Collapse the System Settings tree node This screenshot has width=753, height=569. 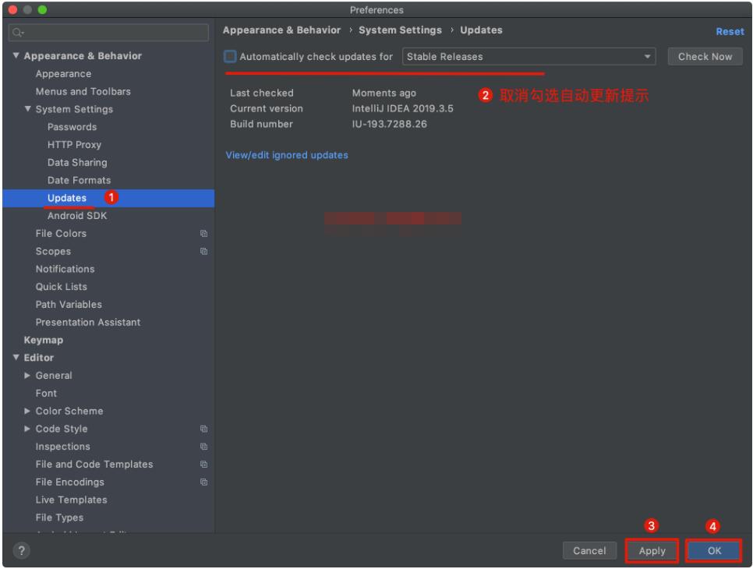[x=28, y=110]
